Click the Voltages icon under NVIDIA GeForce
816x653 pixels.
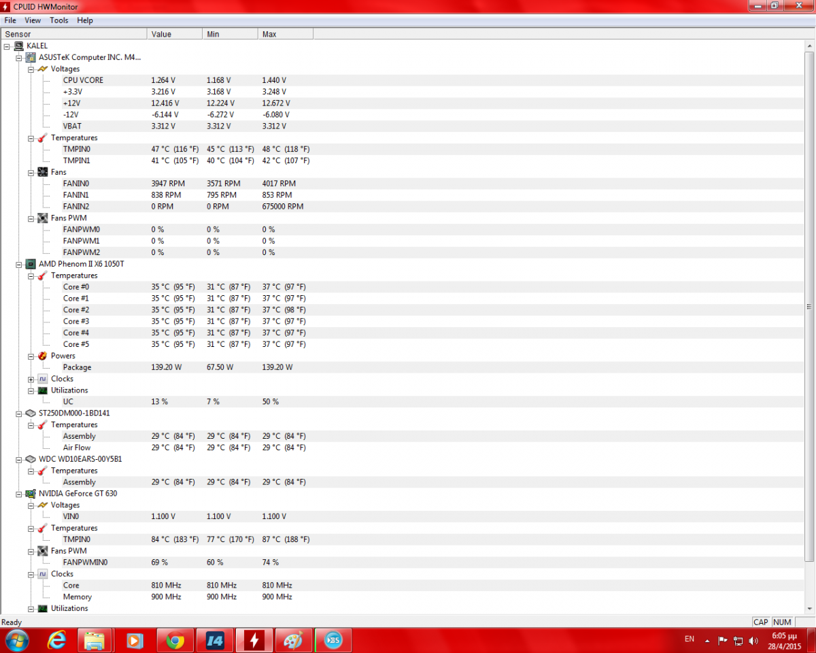pos(43,505)
